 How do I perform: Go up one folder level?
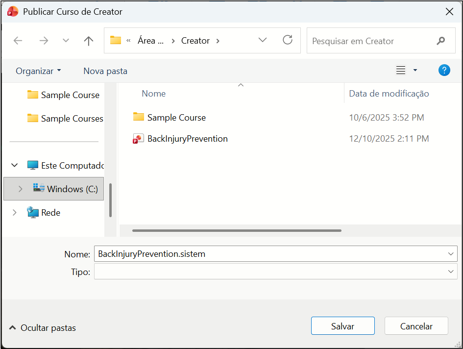point(88,41)
